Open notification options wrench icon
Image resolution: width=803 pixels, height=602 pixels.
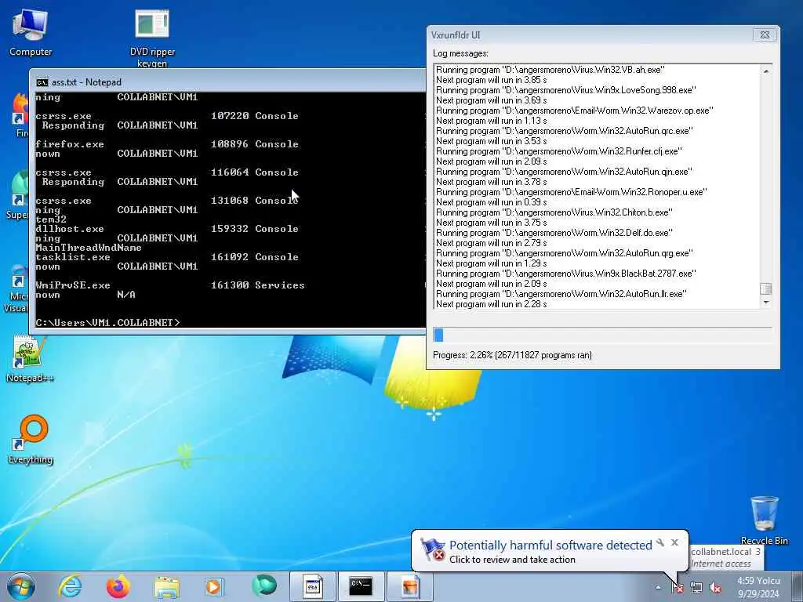[660, 542]
